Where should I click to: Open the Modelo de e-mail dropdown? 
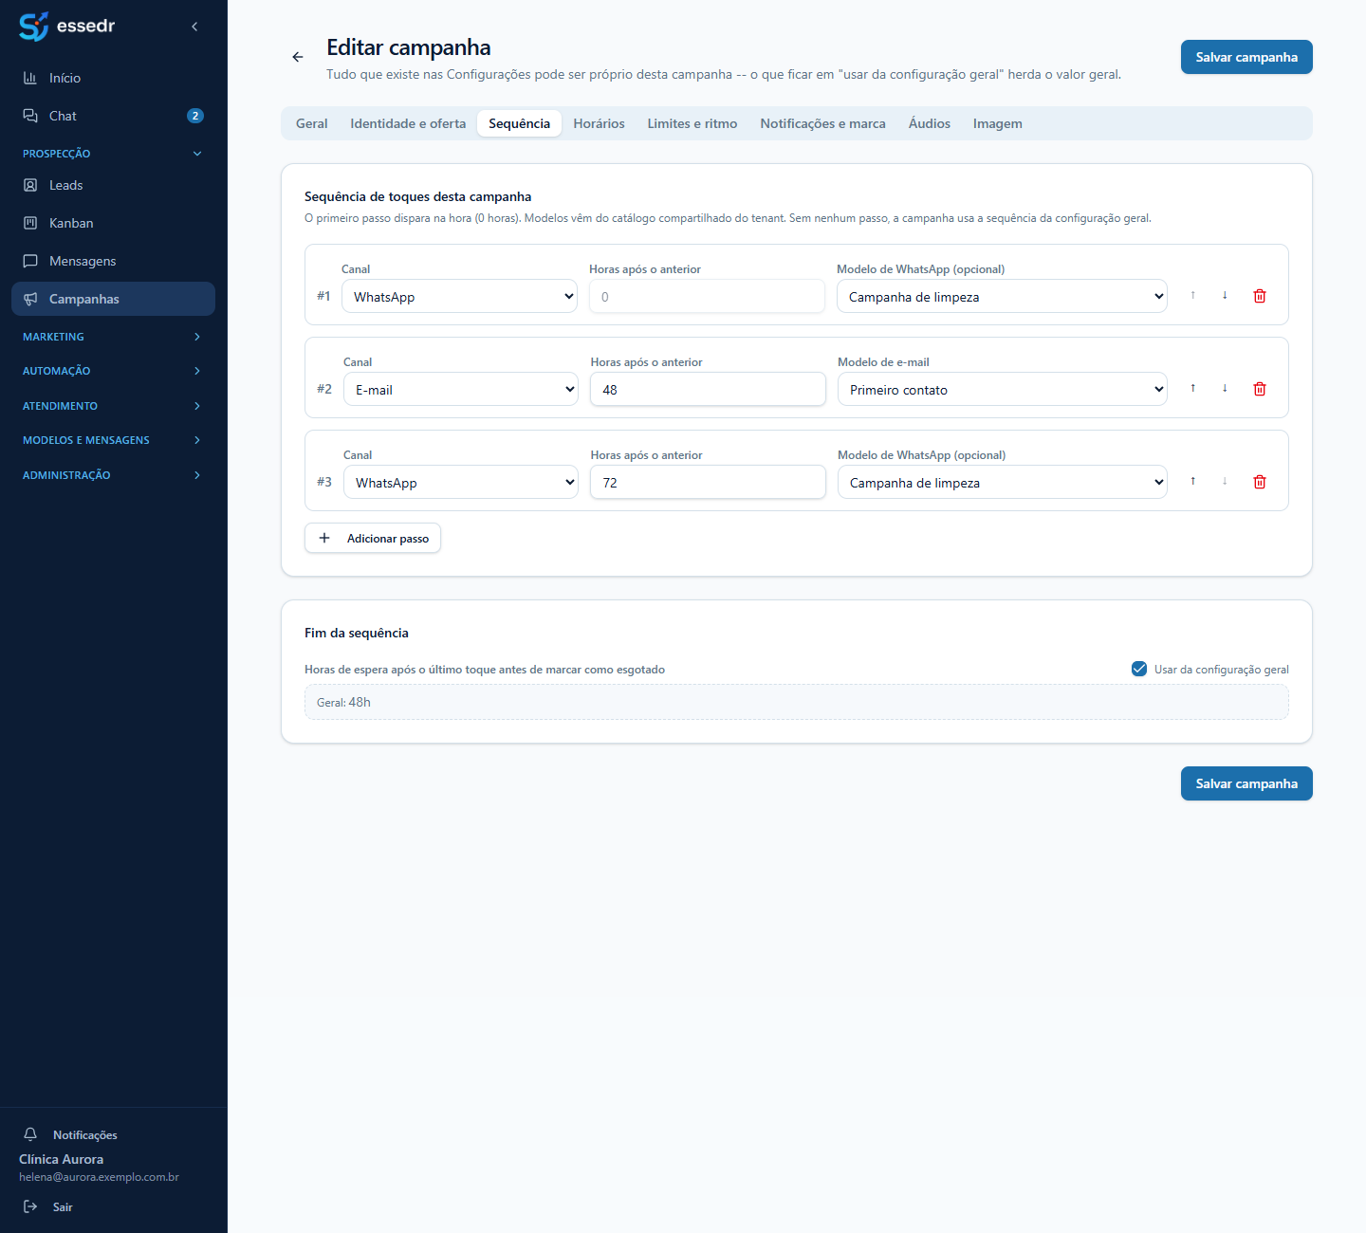[x=1003, y=389]
